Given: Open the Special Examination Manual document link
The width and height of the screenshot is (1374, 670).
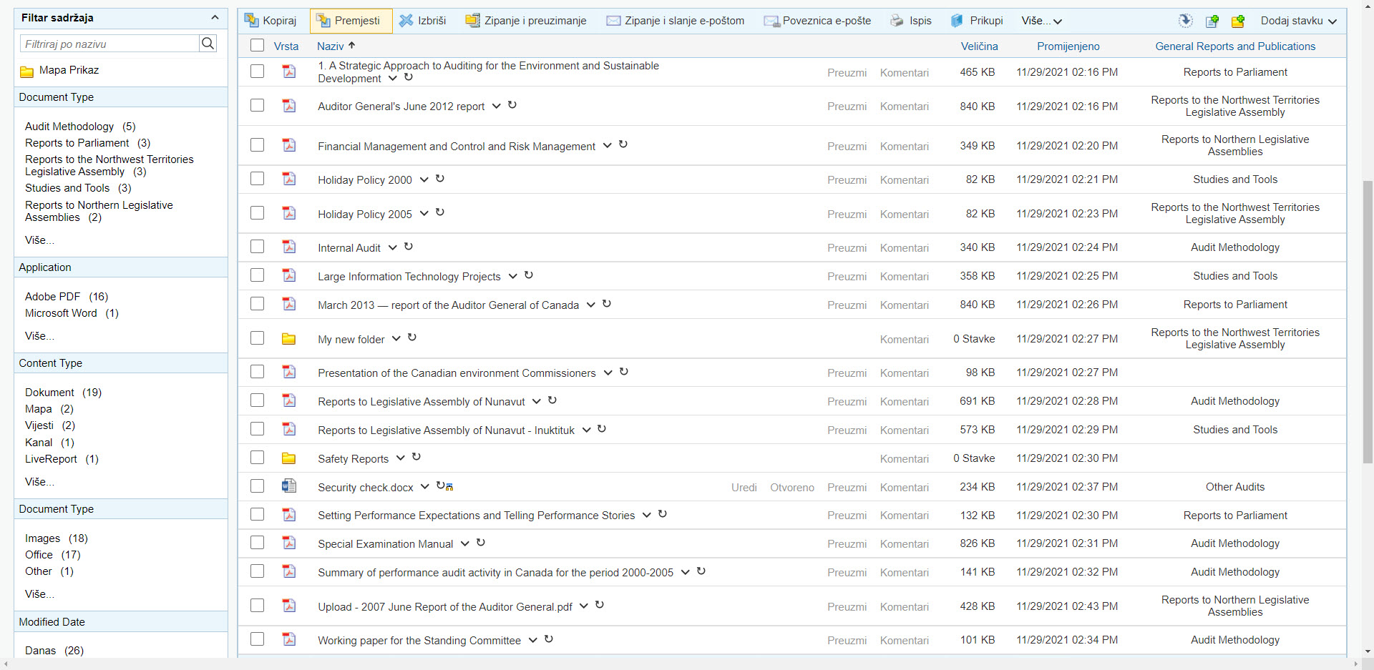Looking at the screenshot, I should [x=385, y=544].
